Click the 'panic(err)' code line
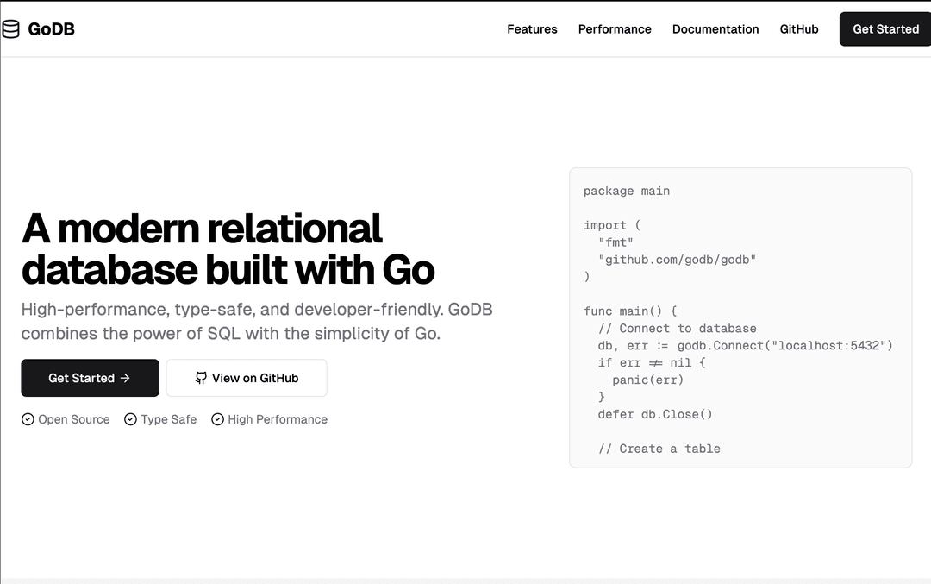 tap(647, 380)
